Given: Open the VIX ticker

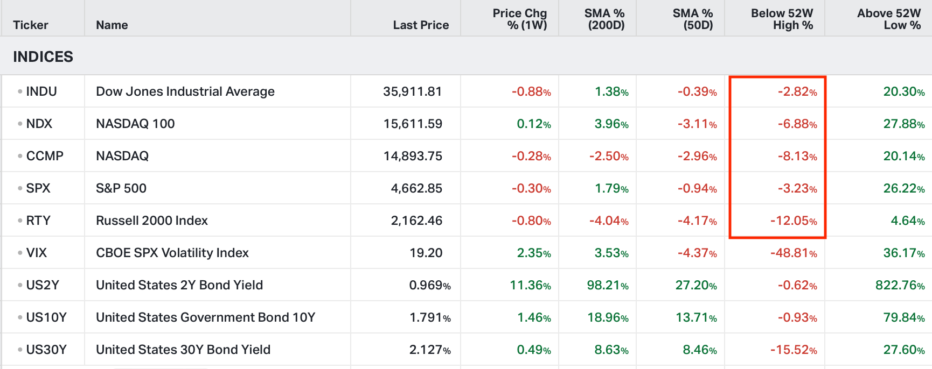Looking at the screenshot, I should (x=37, y=253).
